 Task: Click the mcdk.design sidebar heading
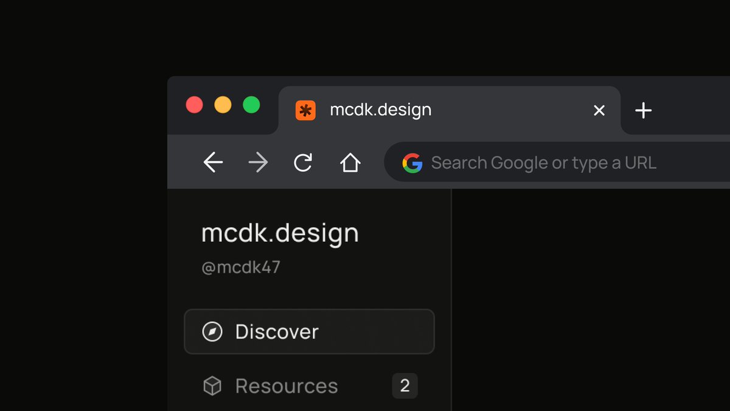click(280, 233)
